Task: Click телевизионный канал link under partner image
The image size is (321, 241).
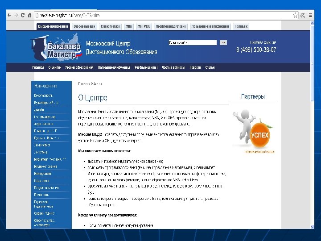Action: (259, 152)
